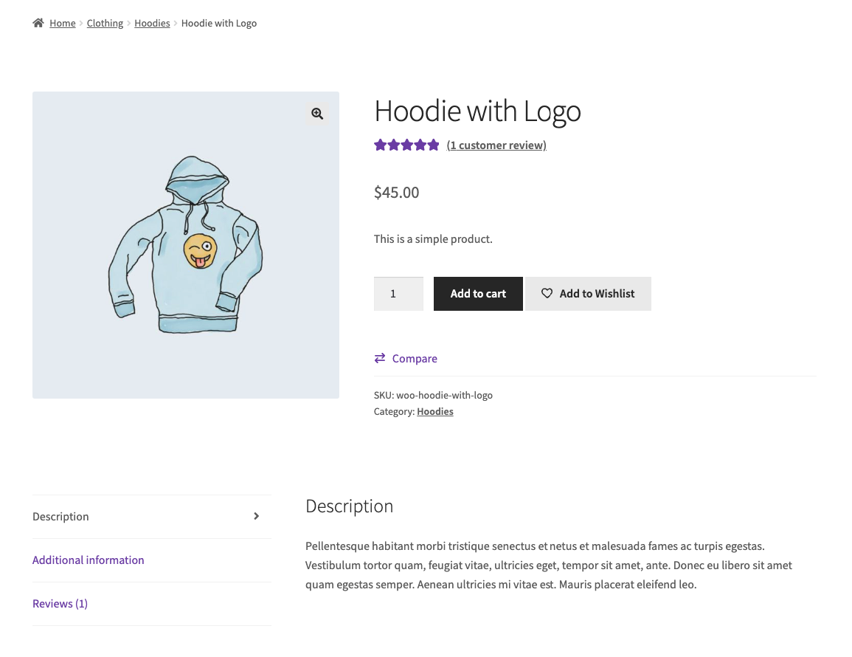
Task: Click the Hoodie with Logo title
Action: (477, 111)
